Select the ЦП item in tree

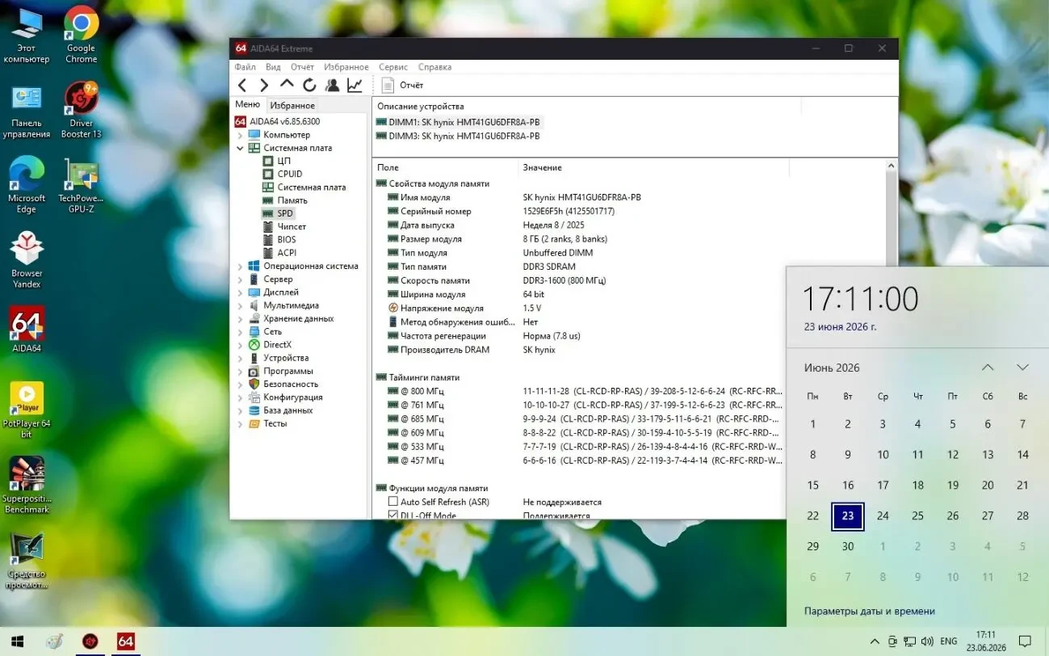pyautogui.click(x=276, y=161)
